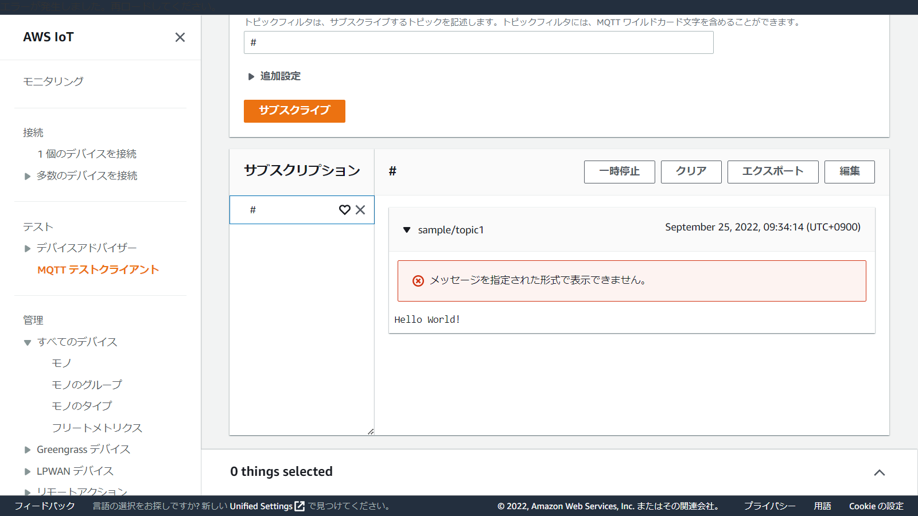The image size is (918, 516).
Task: Click the エクスポート button
Action: 772,171
